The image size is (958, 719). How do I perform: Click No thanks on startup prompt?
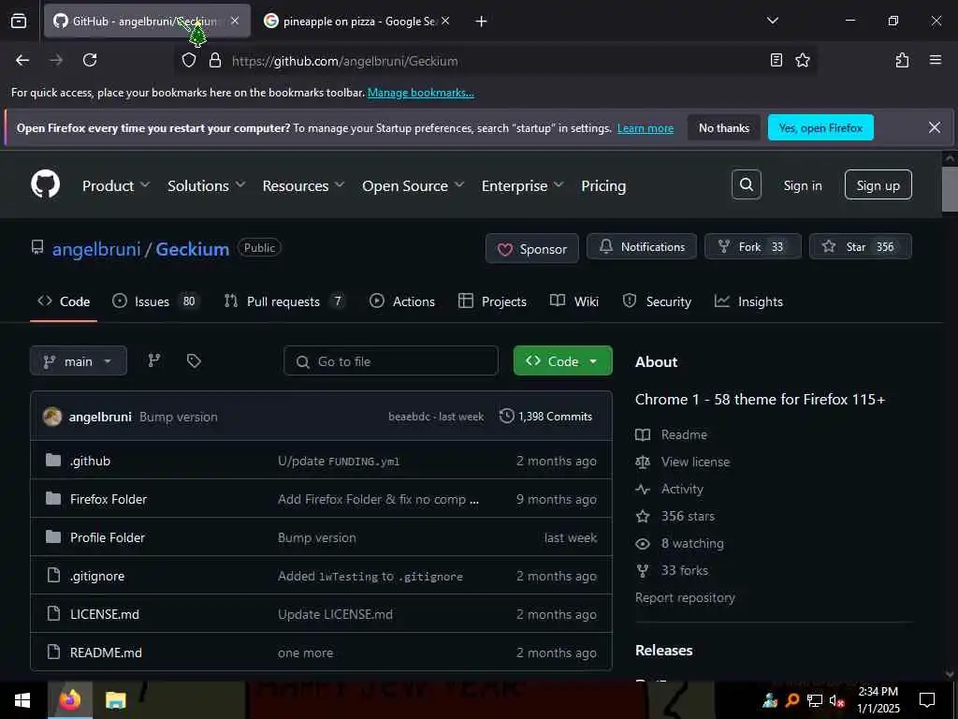point(723,127)
